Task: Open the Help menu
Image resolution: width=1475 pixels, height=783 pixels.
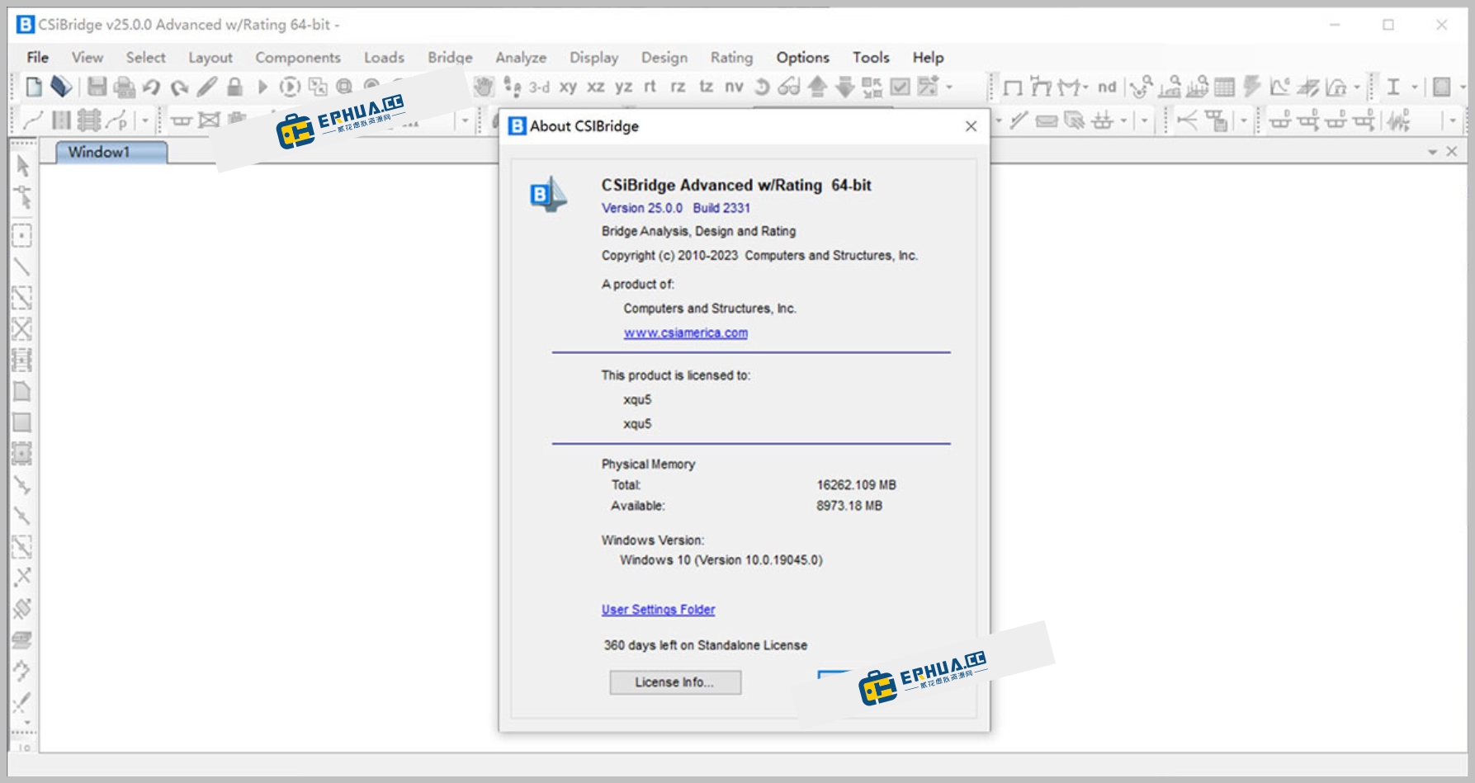Action: [x=928, y=58]
